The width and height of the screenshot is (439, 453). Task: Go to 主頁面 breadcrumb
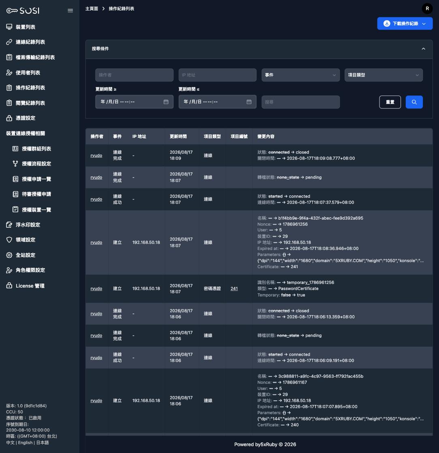click(x=92, y=8)
